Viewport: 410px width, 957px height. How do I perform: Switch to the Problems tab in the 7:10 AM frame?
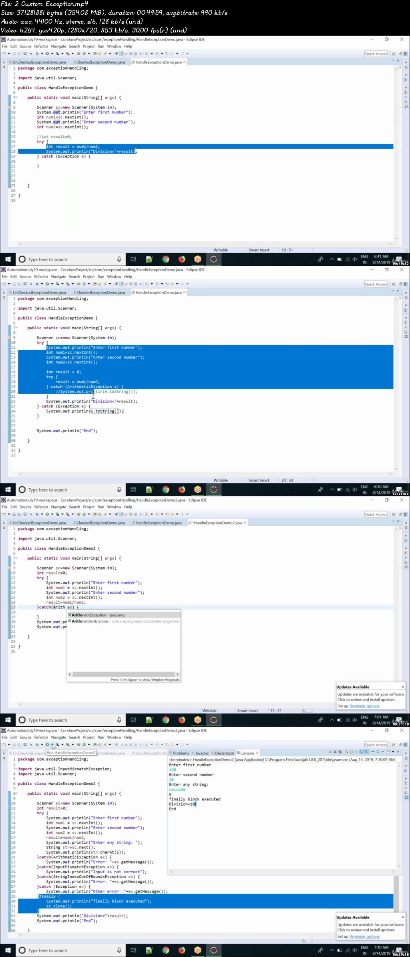pos(179,753)
